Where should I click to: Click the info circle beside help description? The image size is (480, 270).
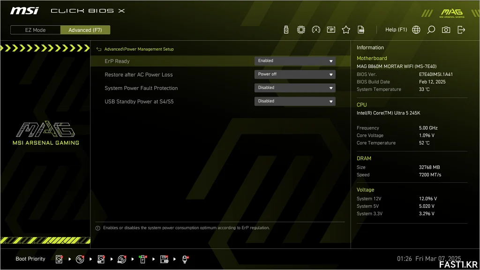tap(98, 228)
